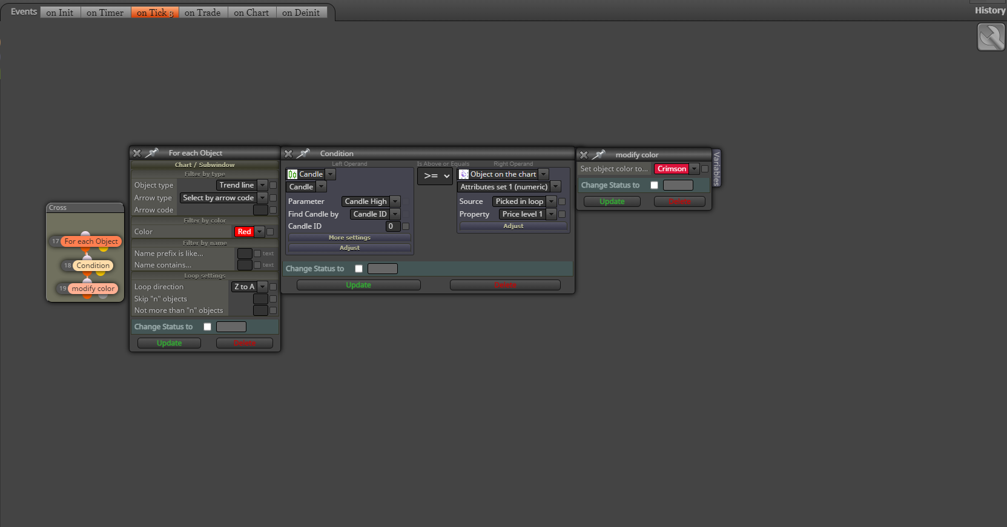Screen dimensions: 1007x527
Task: Click the yellow output connector of Condition block
Action: [101, 272]
